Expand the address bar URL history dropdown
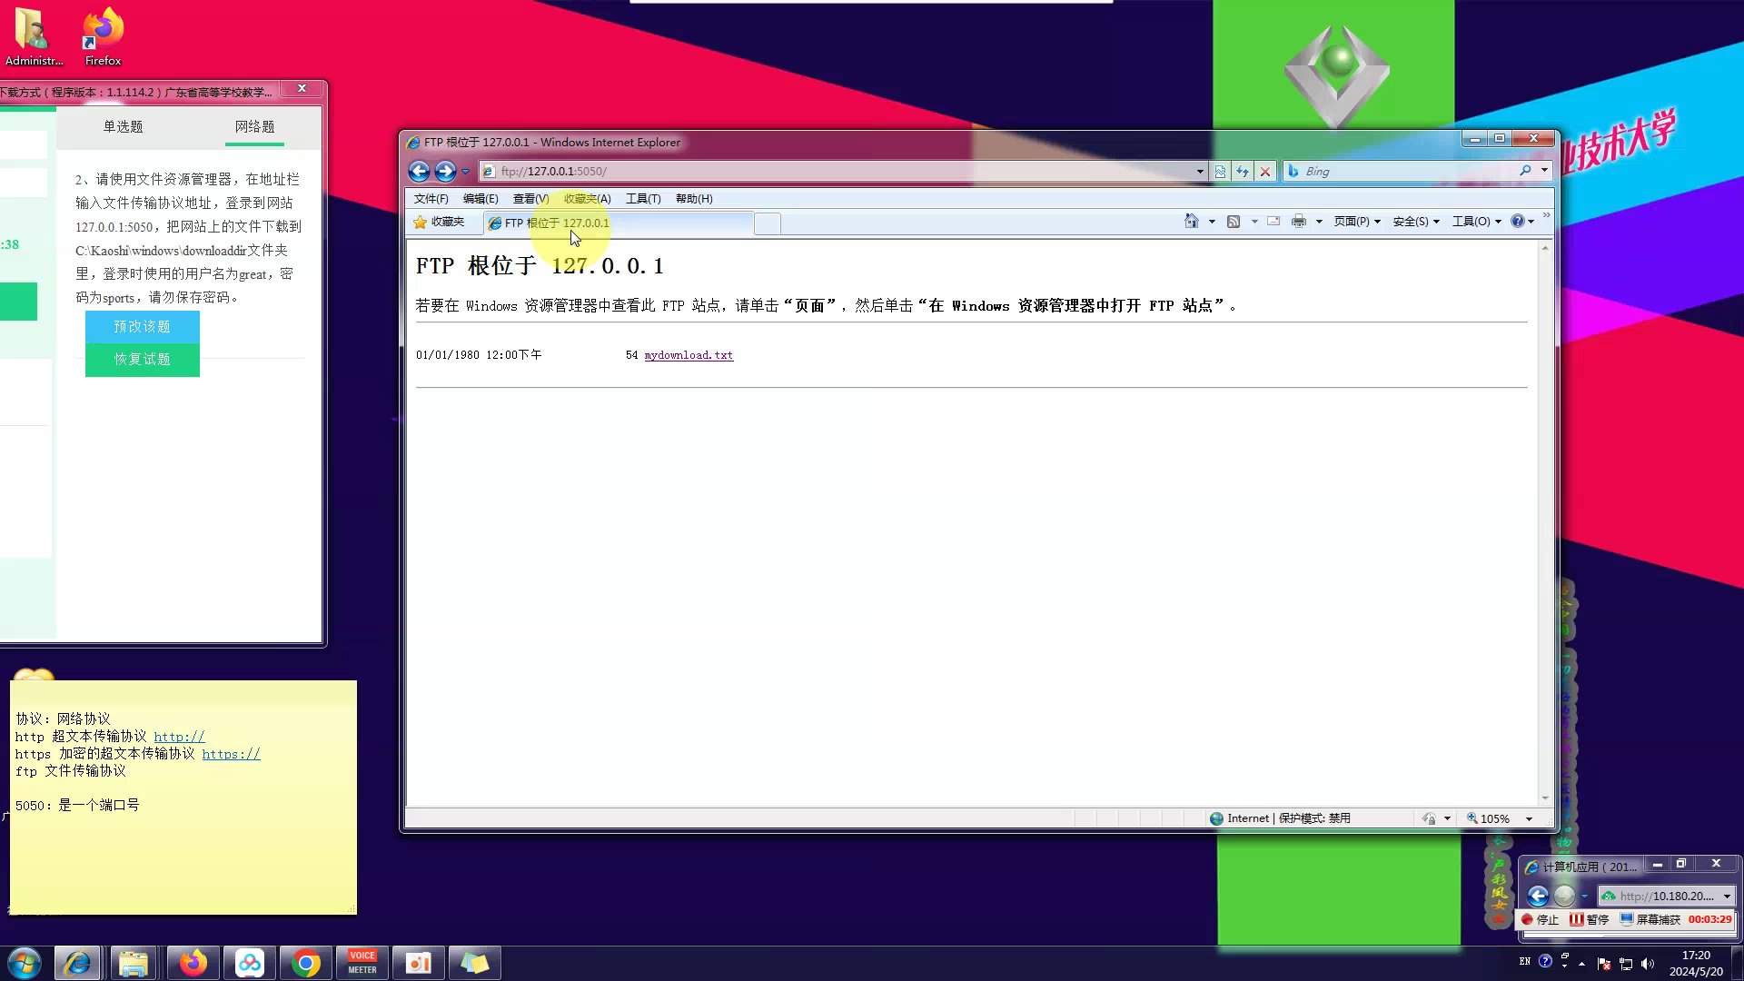This screenshot has width=1744, height=981. click(x=1200, y=171)
